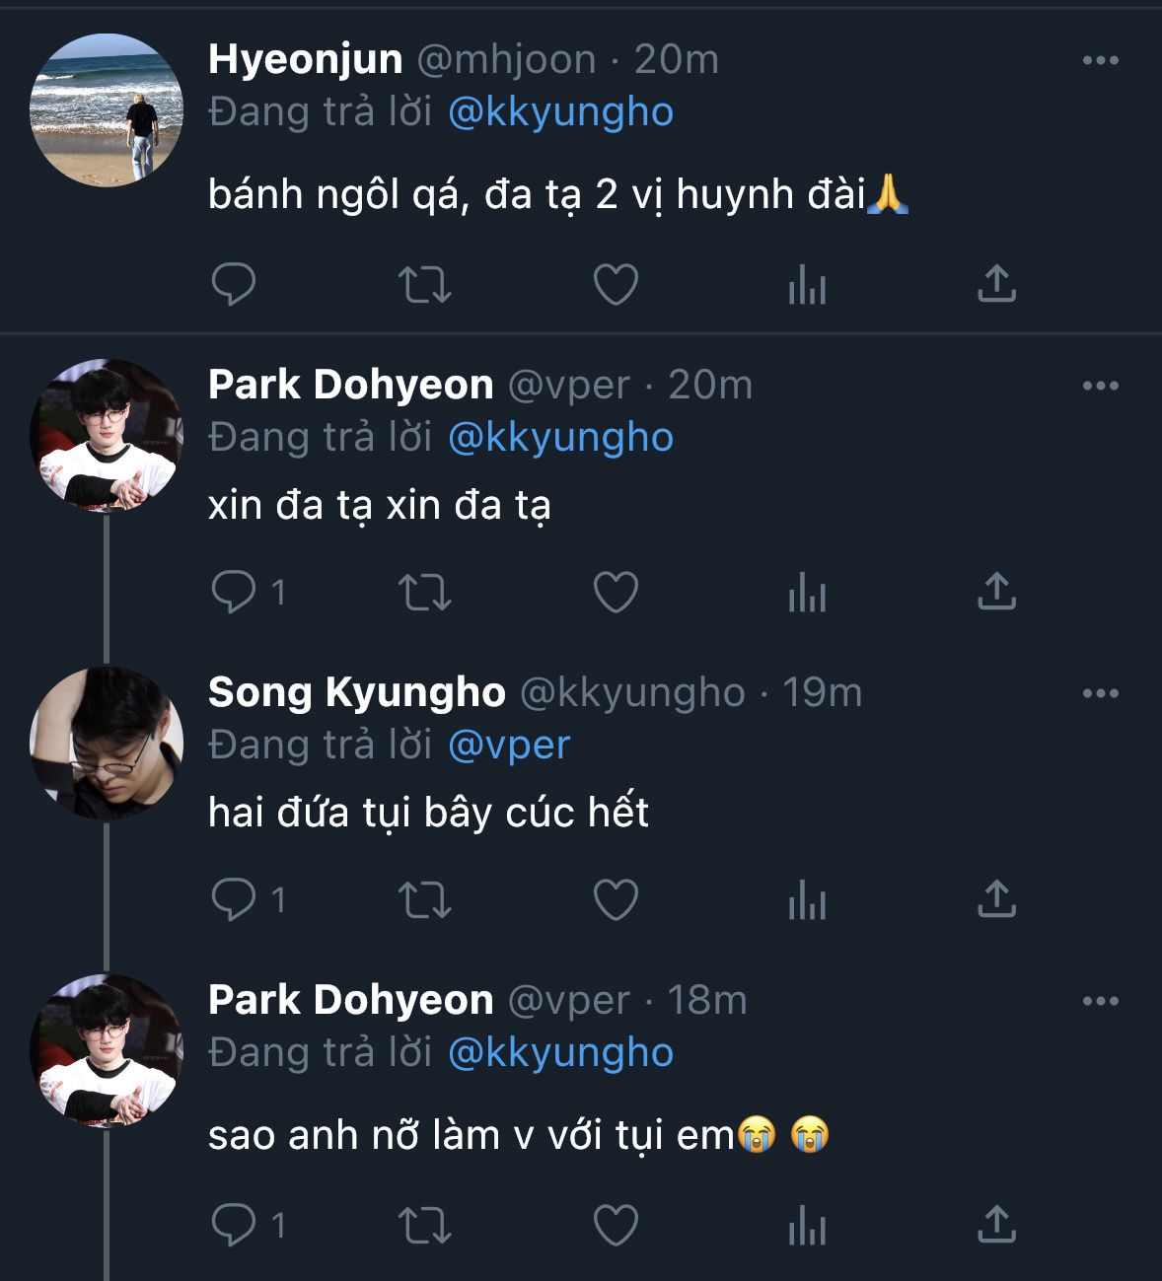Open @vper mention link in Kyungho's reply
Screen dimensions: 1162x1281
click(509, 745)
